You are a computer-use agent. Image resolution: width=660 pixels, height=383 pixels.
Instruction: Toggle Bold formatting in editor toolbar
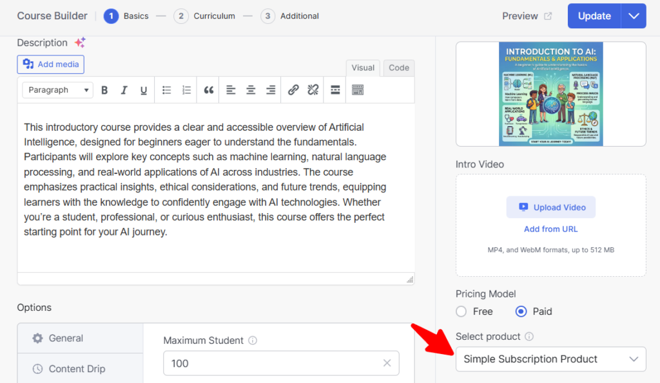tap(104, 90)
